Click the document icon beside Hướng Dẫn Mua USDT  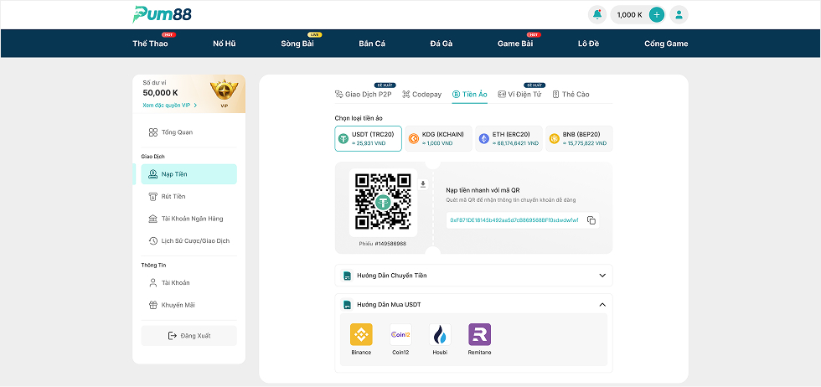click(346, 305)
